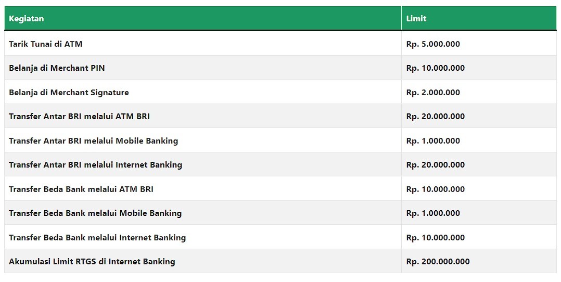Viewport: 561px width, 282px height.
Task: Click the Belanja di Merchant Signature cell
Action: coord(69,92)
